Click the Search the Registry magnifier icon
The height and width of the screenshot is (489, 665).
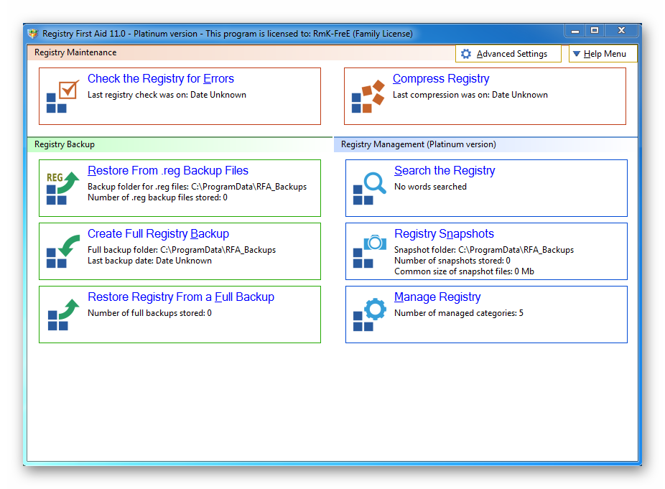coord(369,188)
